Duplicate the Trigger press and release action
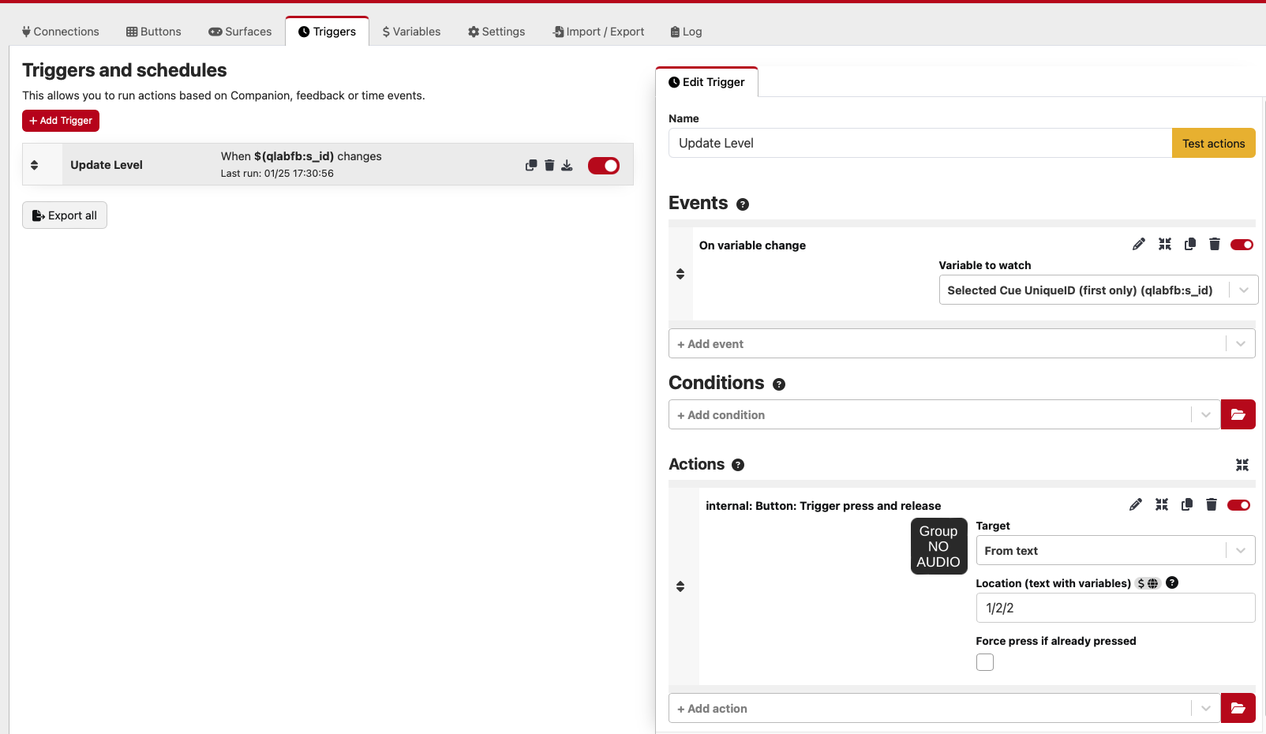The image size is (1266, 734). [1186, 505]
